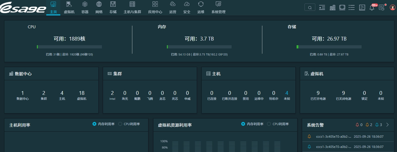Screen dimensions: 397x152
Task: Click the 主机 card header icon
Action: coord(208,74)
